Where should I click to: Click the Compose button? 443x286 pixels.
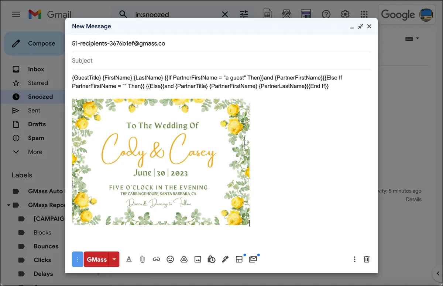(x=35, y=43)
